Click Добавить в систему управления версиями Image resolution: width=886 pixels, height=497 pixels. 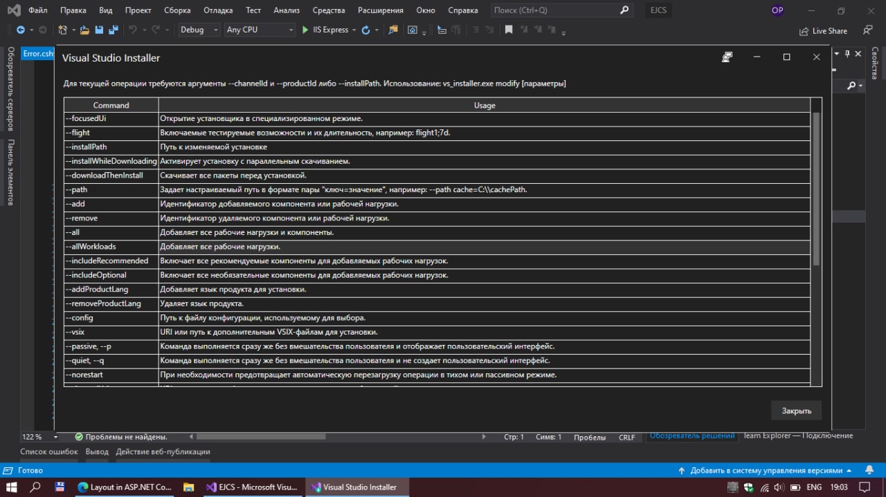[766, 470]
